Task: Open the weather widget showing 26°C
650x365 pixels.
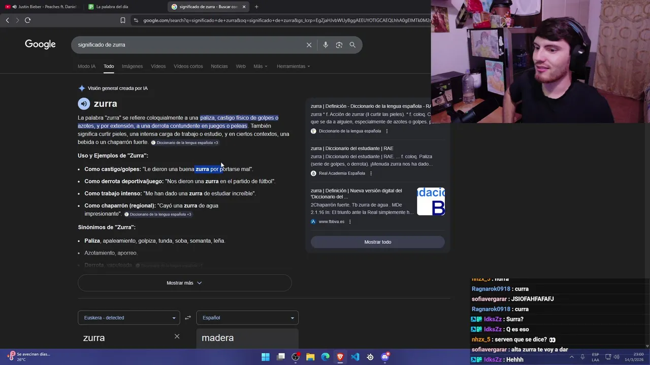Action: [29, 357]
